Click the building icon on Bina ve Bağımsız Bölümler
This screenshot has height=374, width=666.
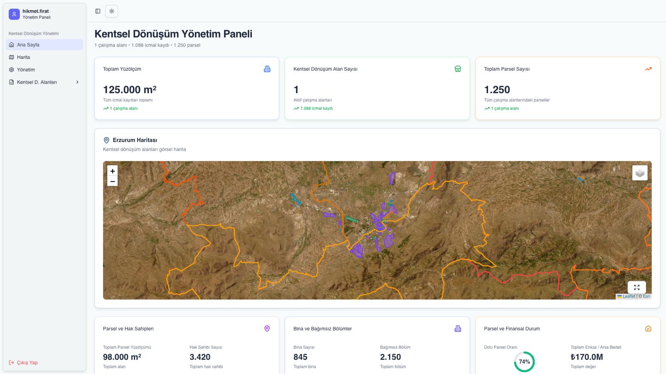(x=457, y=329)
